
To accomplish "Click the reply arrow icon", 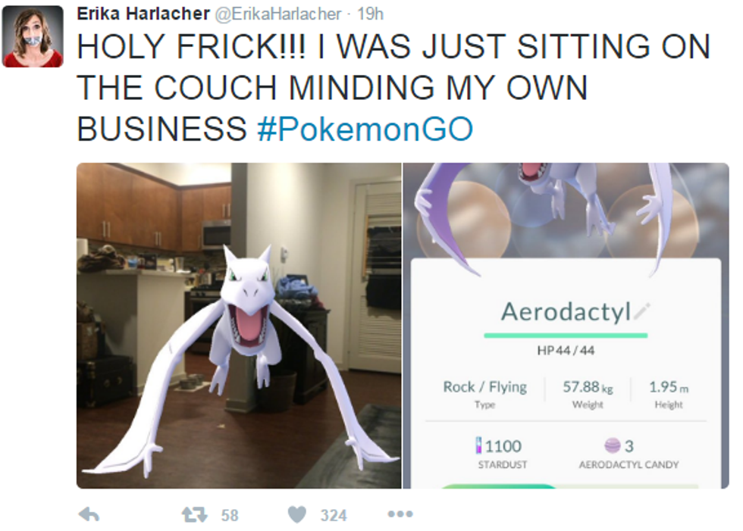I will pyautogui.click(x=89, y=514).
